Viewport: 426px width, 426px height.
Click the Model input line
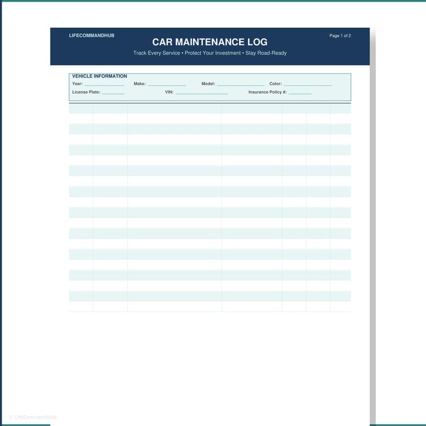click(x=241, y=85)
